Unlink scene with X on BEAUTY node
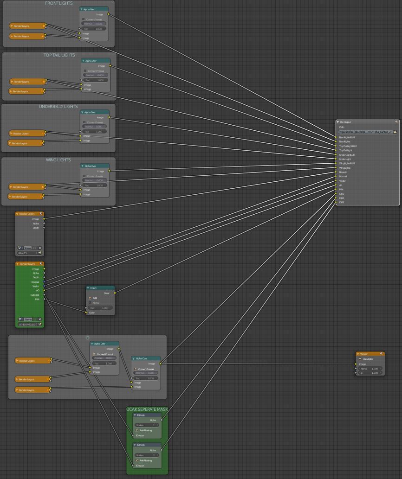This screenshot has height=479, width=402. [40, 248]
